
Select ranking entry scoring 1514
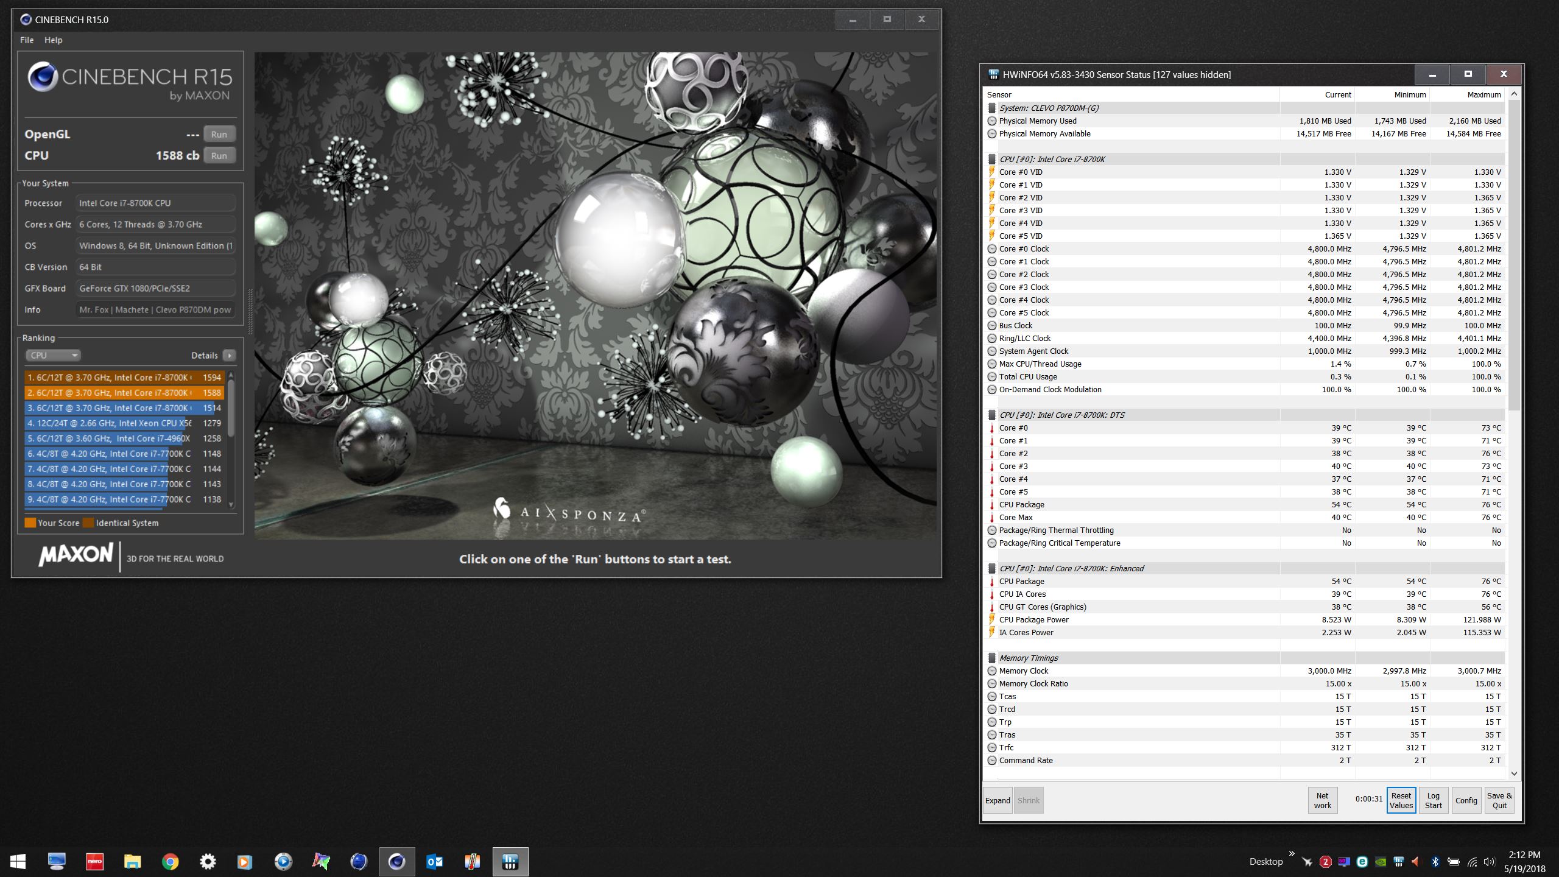click(x=125, y=408)
